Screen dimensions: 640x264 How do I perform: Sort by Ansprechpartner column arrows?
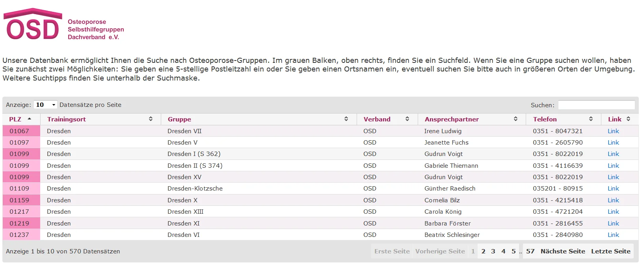point(515,119)
